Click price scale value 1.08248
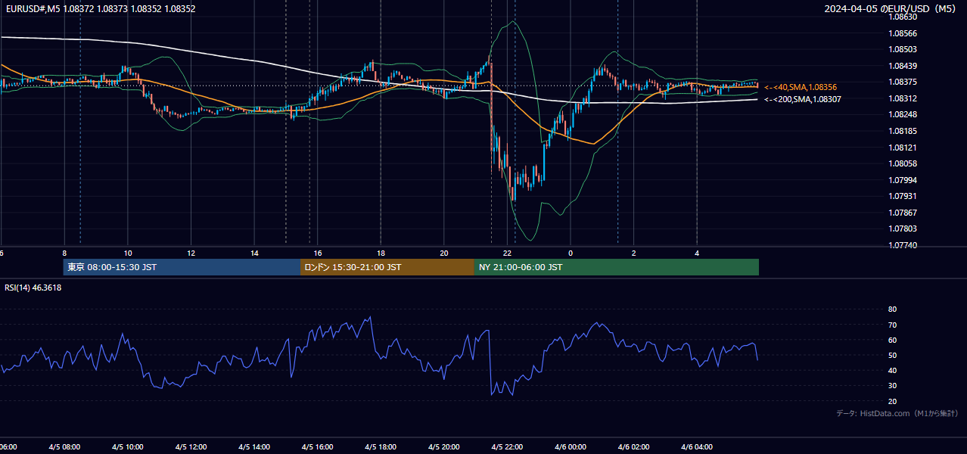Viewport: 967px width, 454px height. pos(901,114)
